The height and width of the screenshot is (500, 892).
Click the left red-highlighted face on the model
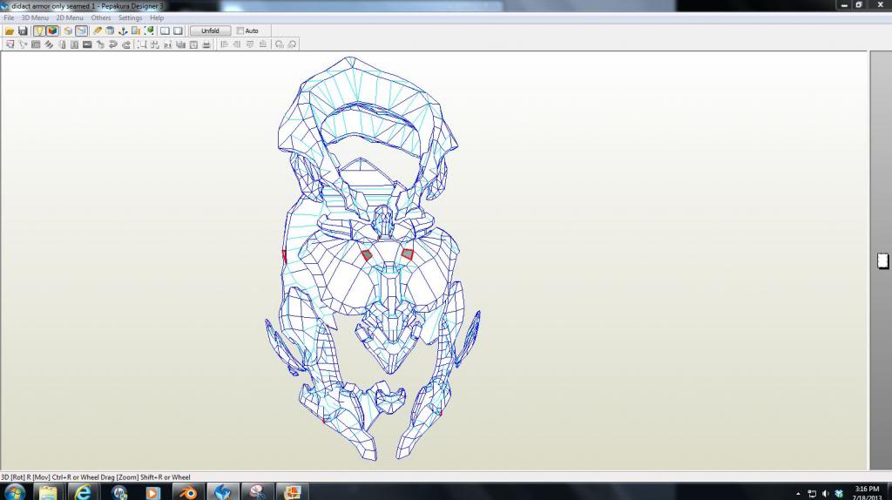tap(367, 256)
